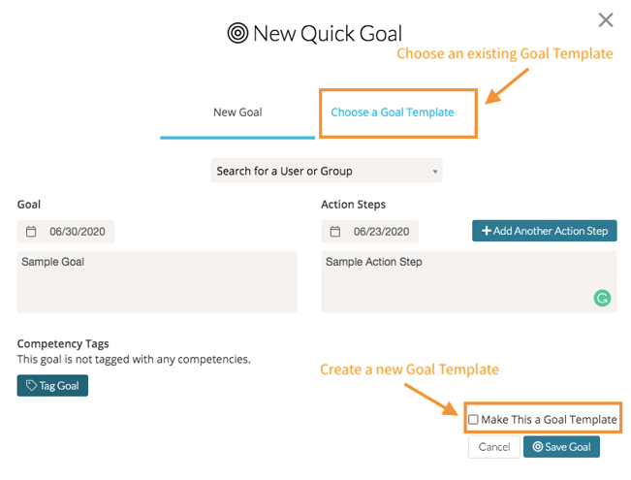Click the Make This a Goal Template label
This screenshot has width=631, height=480.
pos(549,420)
